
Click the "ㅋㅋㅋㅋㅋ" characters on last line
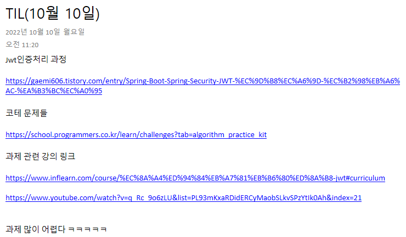[x=88, y=229]
